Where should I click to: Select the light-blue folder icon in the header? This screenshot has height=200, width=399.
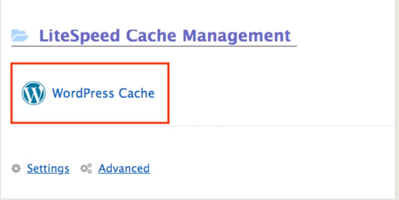pyautogui.click(x=20, y=35)
